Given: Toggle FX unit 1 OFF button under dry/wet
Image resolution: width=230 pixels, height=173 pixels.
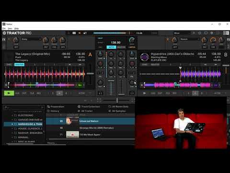Looking at the screenshot, I should tap(16, 47).
